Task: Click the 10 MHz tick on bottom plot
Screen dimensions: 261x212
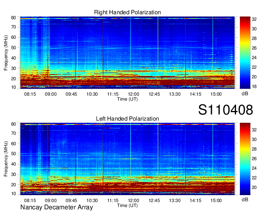Action: (13, 194)
